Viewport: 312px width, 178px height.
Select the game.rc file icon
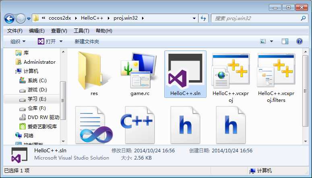140,71
